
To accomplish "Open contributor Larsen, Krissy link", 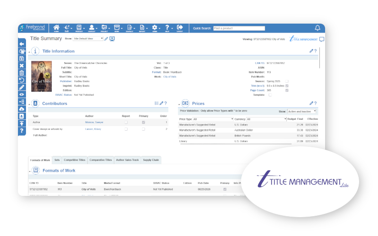I will 93,129.
